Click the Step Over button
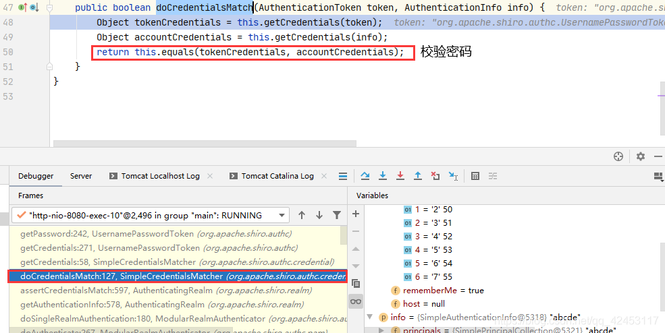665x333 pixels. click(365, 176)
